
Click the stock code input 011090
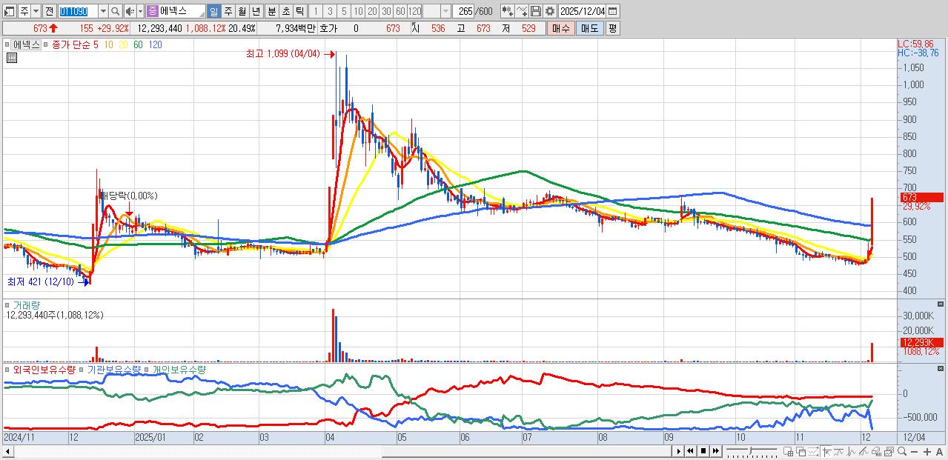pos(78,11)
